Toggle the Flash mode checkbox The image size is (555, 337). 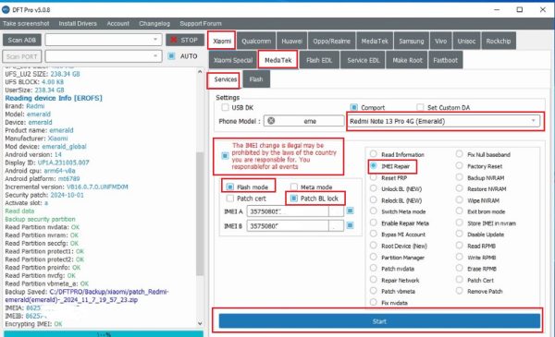point(230,187)
